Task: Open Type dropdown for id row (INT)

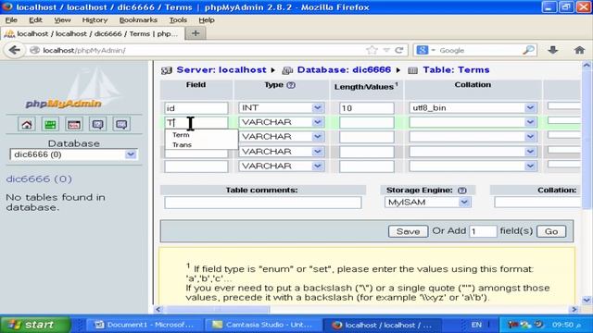Action: click(x=318, y=108)
